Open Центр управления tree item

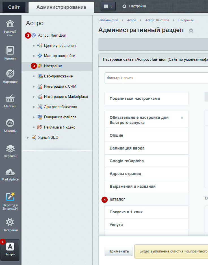pos(60,45)
